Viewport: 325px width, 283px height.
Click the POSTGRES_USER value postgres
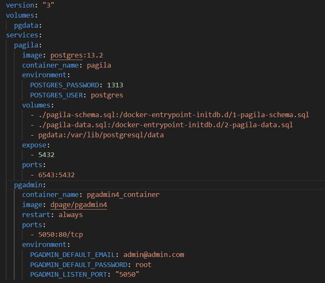click(107, 95)
